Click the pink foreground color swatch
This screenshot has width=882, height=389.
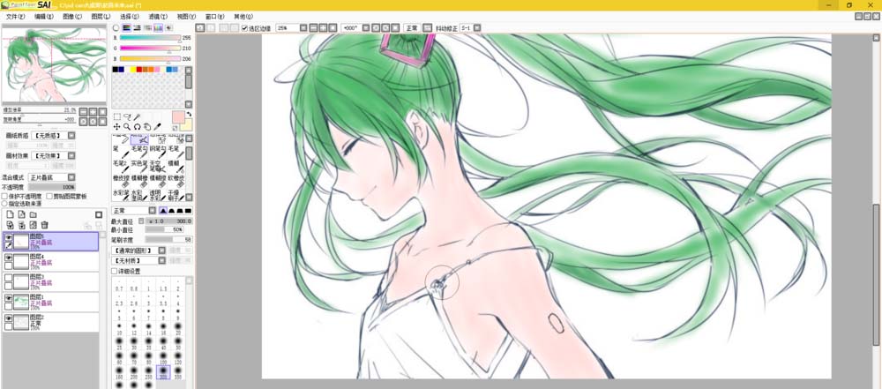[x=178, y=117]
